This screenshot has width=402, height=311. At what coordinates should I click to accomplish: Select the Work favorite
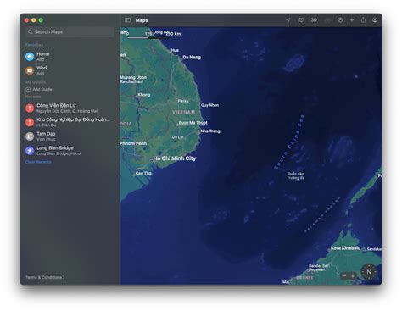tap(70, 70)
